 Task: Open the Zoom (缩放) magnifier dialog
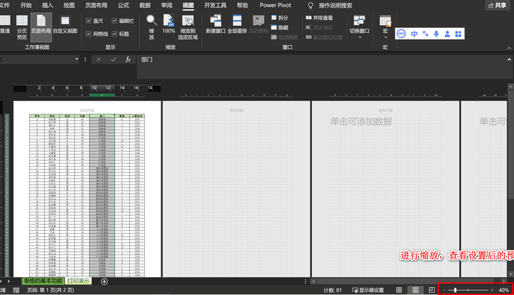pyautogui.click(x=151, y=27)
